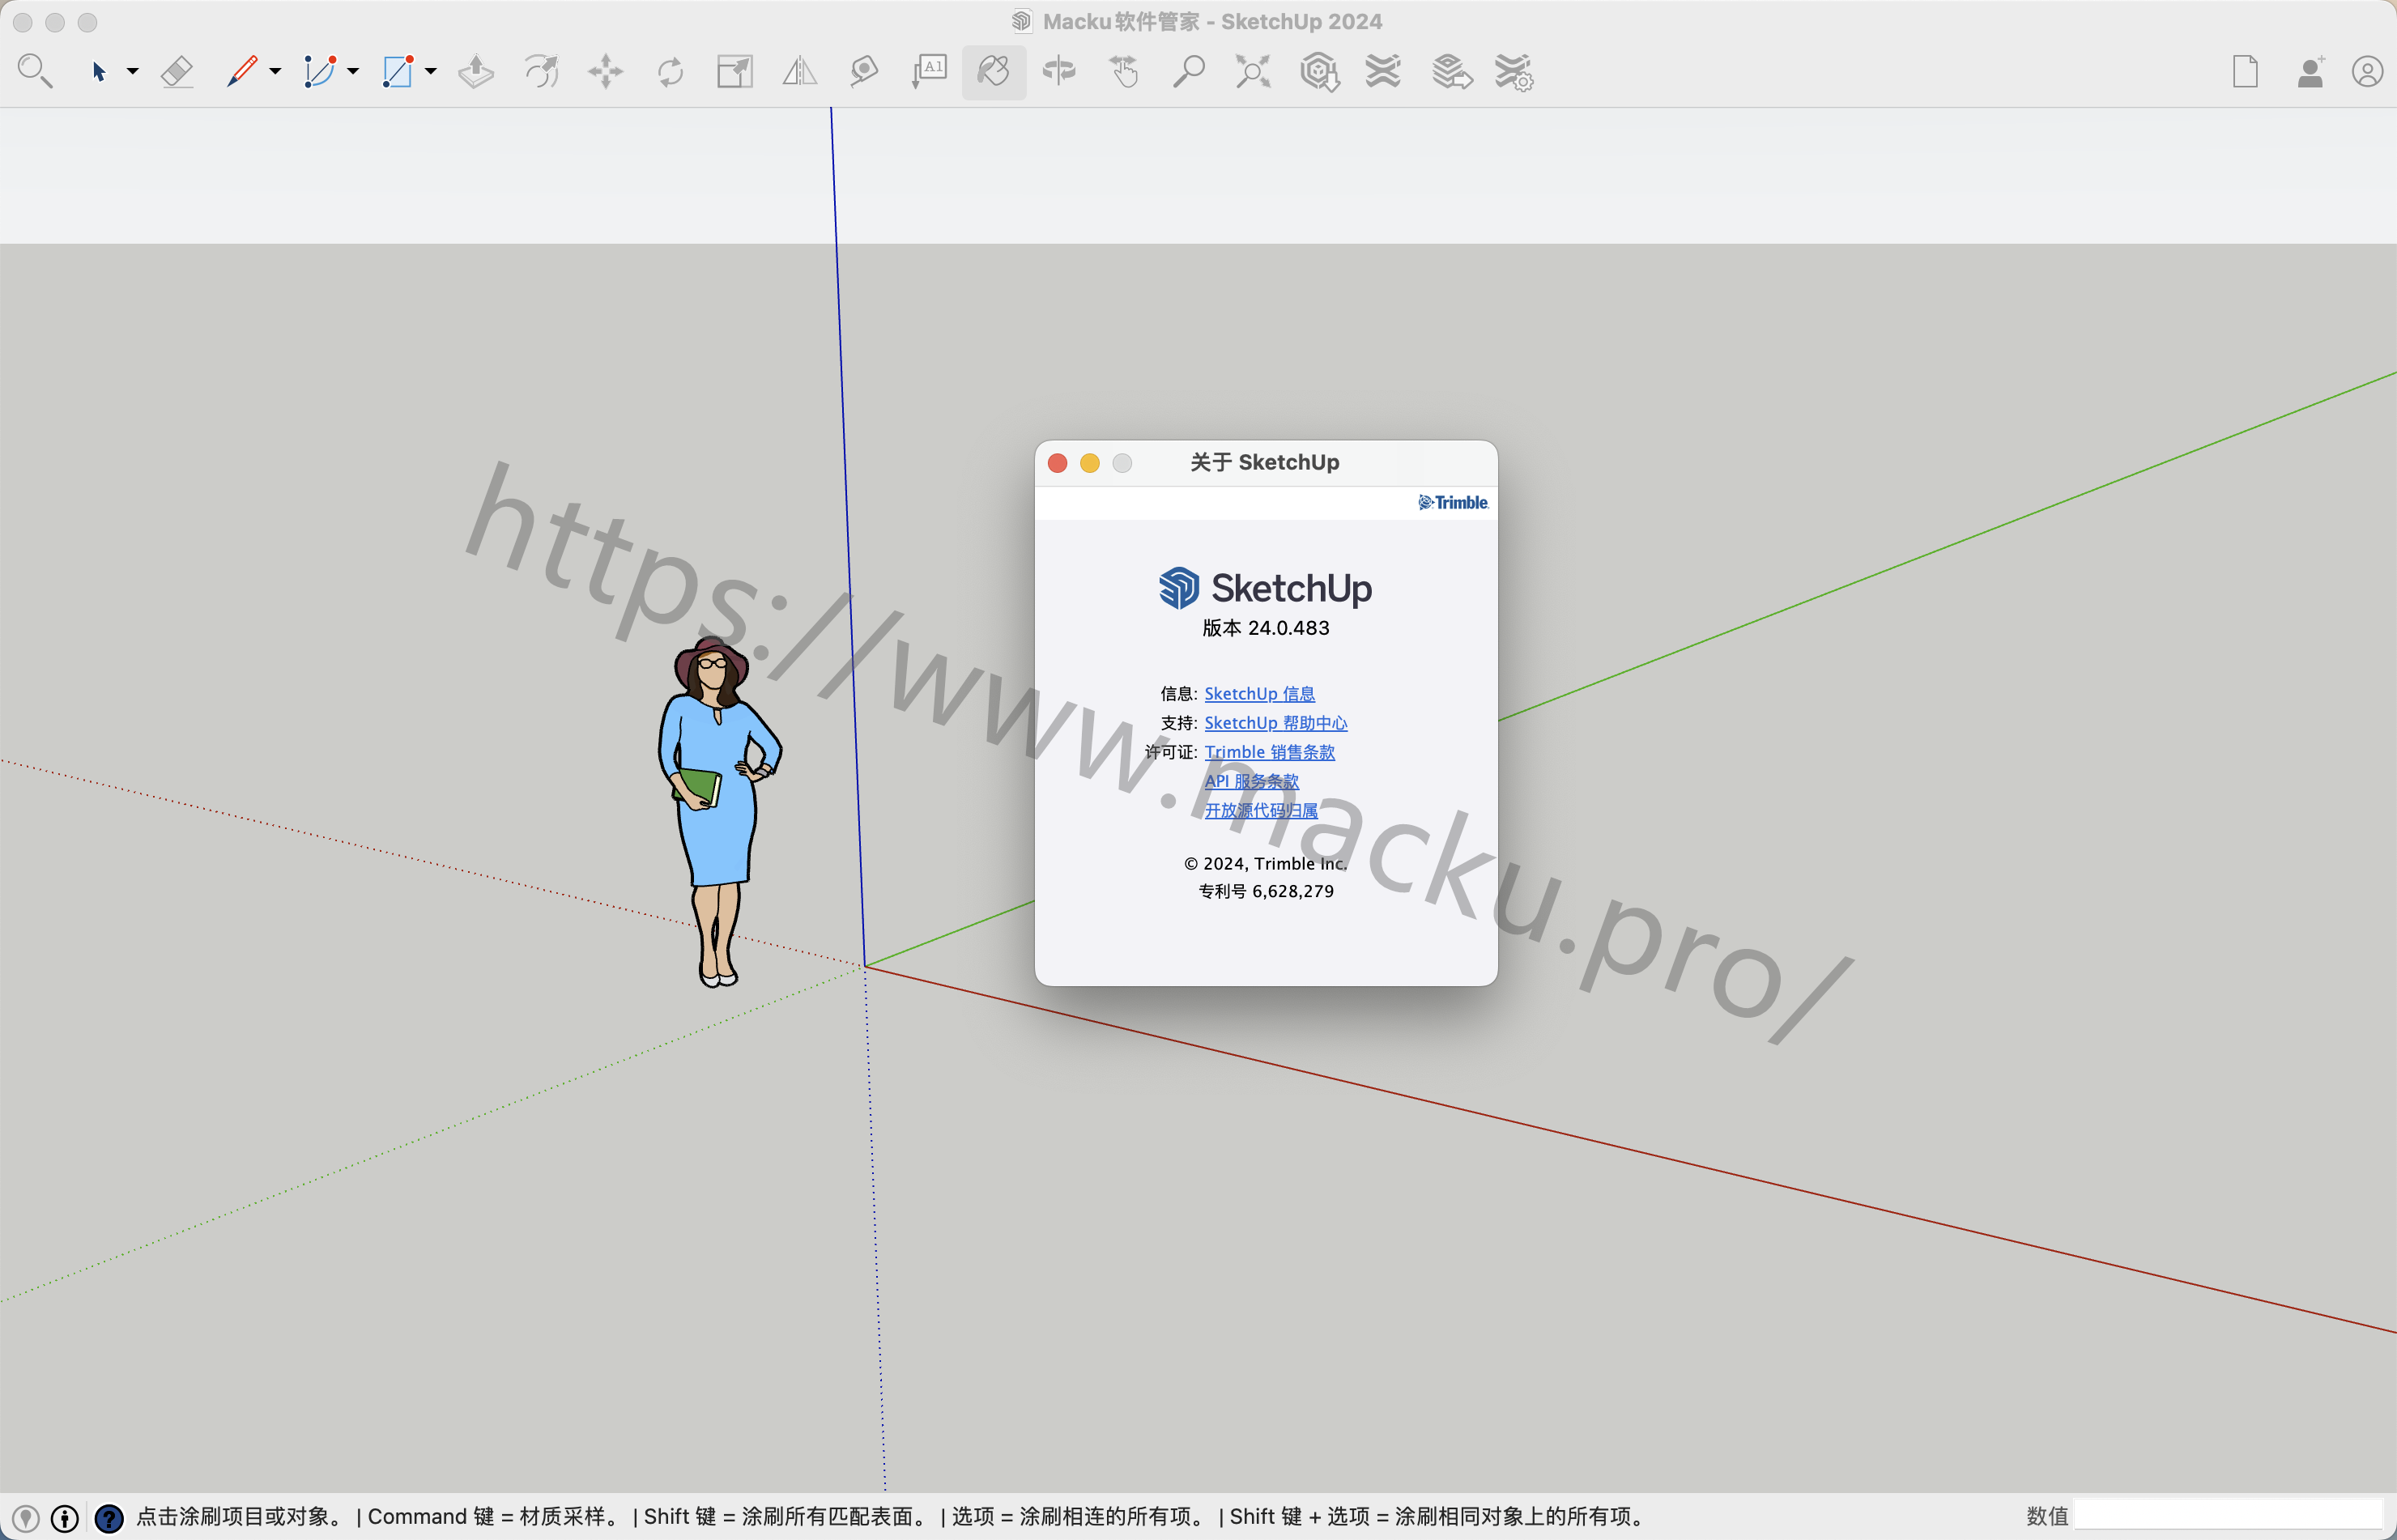Select the Flip mirror tool

pyautogui.click(x=799, y=71)
